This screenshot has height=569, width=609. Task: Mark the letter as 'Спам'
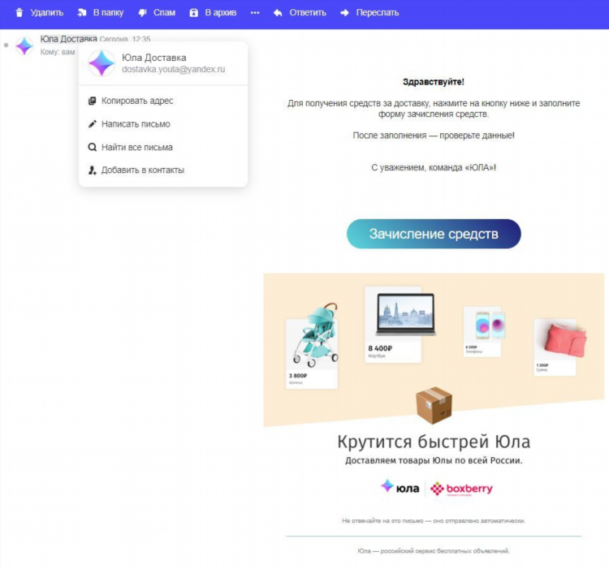tap(164, 13)
